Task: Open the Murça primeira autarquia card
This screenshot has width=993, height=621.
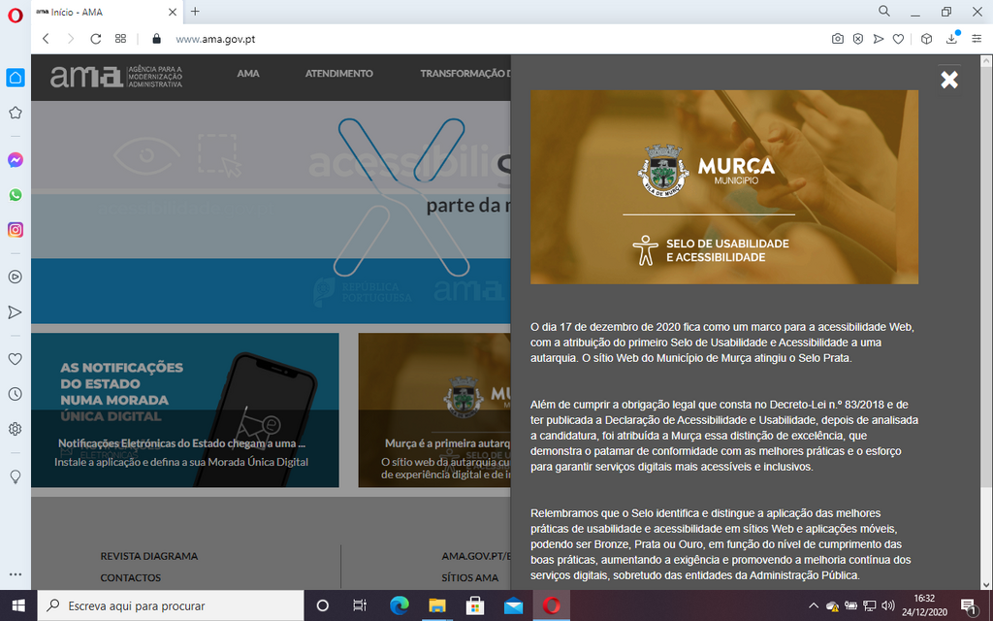Action: 434,410
